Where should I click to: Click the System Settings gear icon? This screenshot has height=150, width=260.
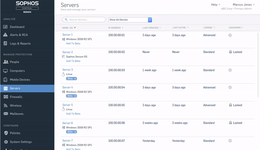point(6,142)
